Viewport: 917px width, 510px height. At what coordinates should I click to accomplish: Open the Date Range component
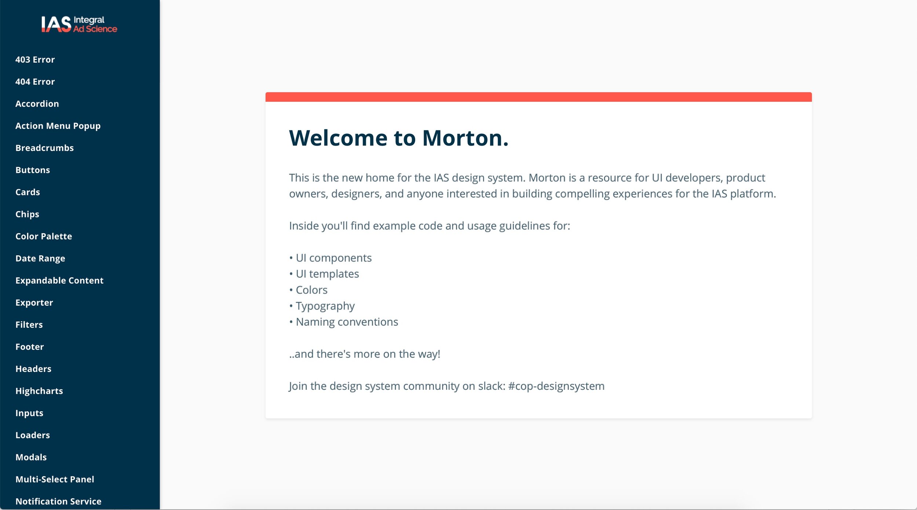pos(40,259)
